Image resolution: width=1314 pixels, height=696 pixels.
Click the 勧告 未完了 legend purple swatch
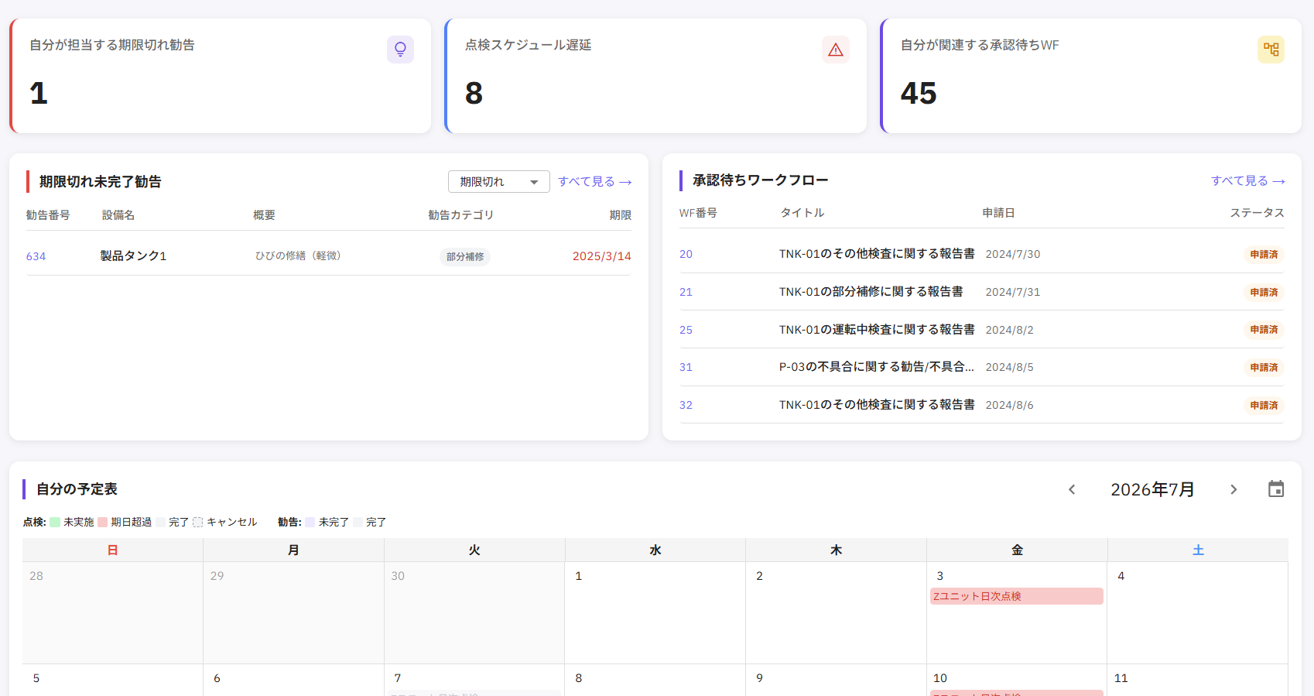[x=310, y=523]
